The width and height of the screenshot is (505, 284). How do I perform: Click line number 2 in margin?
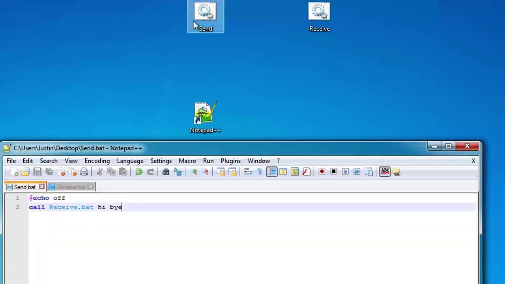[x=17, y=207]
